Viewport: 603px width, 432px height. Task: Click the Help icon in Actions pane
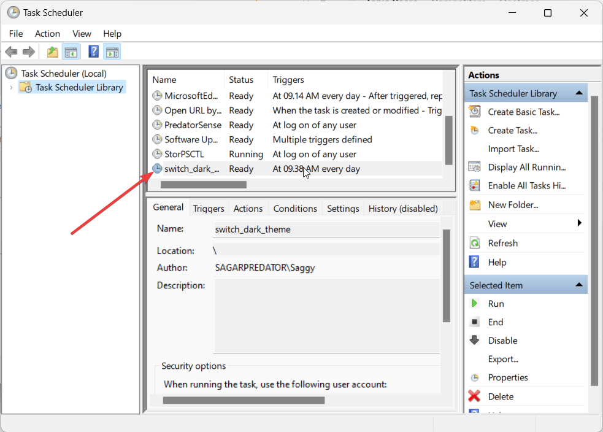tap(475, 262)
